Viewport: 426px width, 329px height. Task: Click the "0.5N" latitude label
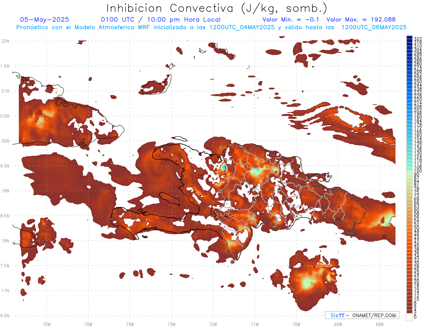click(x=5, y=116)
